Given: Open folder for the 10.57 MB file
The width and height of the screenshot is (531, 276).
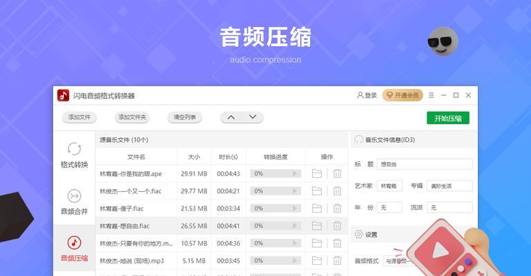Looking at the screenshot, I should (317, 243).
